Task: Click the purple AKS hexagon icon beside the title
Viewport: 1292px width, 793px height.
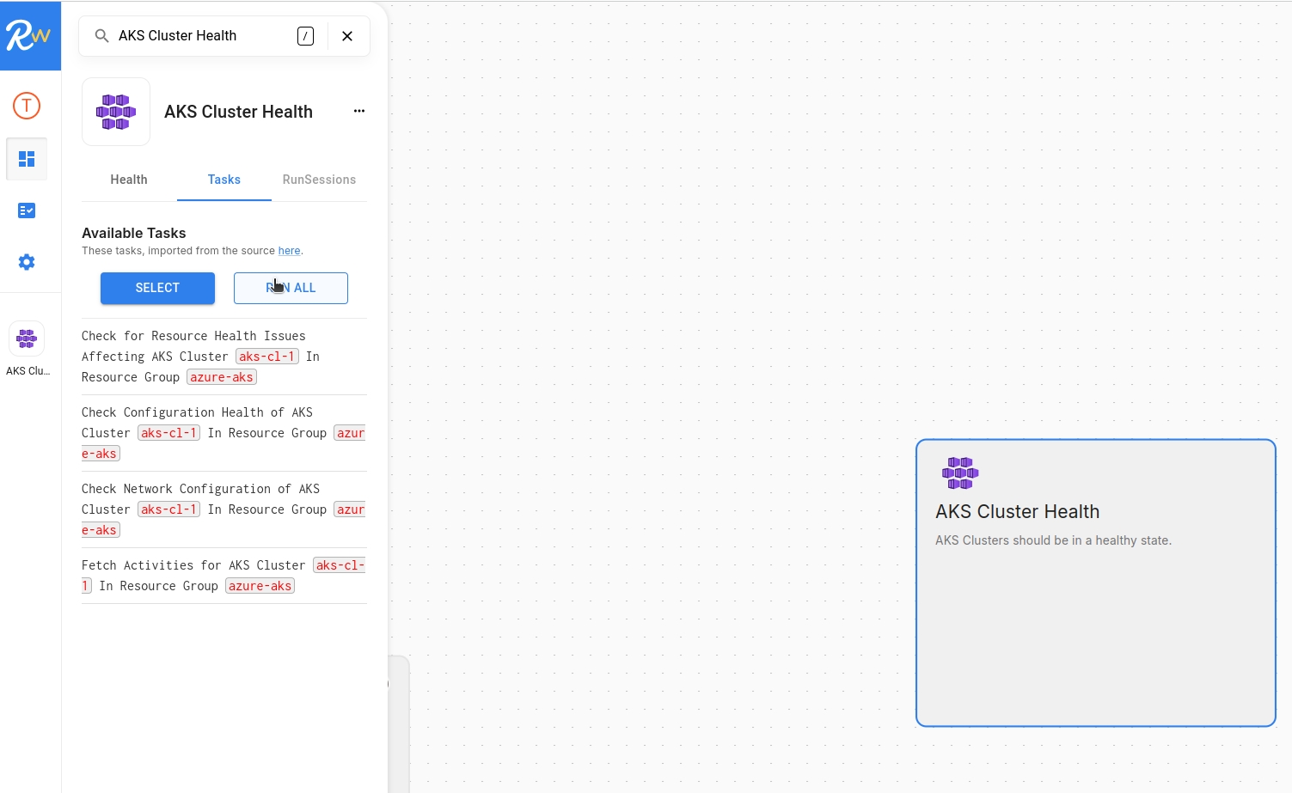Action: [115, 111]
